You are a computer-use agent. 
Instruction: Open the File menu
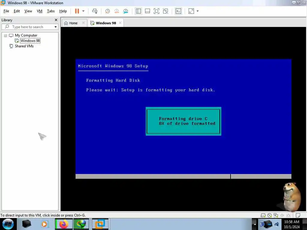[6, 11]
